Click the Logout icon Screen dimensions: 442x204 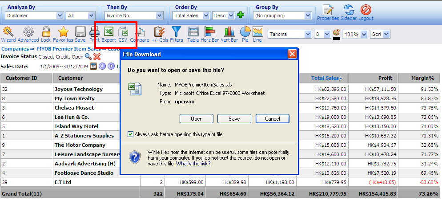[366, 13]
